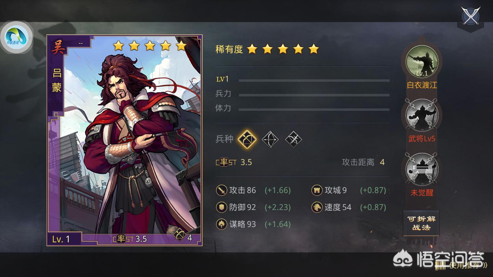Tap the 谋略 flame attribute icon

222,224
